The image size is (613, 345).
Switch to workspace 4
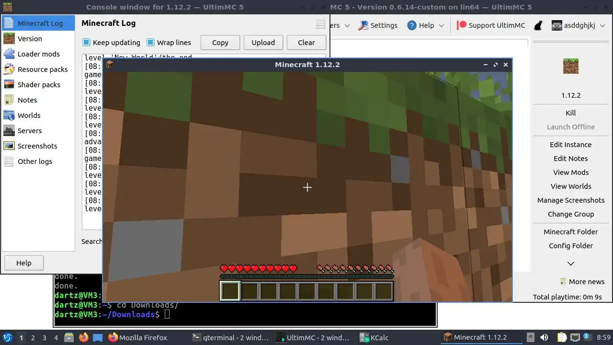point(56,338)
